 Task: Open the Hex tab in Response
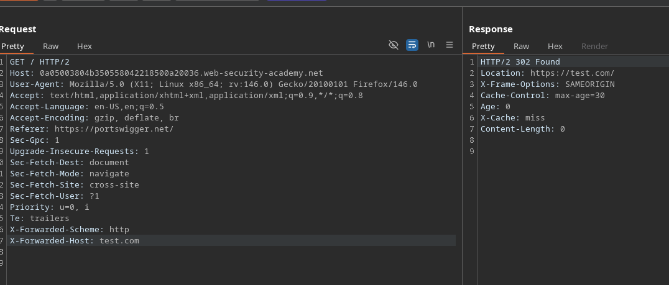[555, 46]
